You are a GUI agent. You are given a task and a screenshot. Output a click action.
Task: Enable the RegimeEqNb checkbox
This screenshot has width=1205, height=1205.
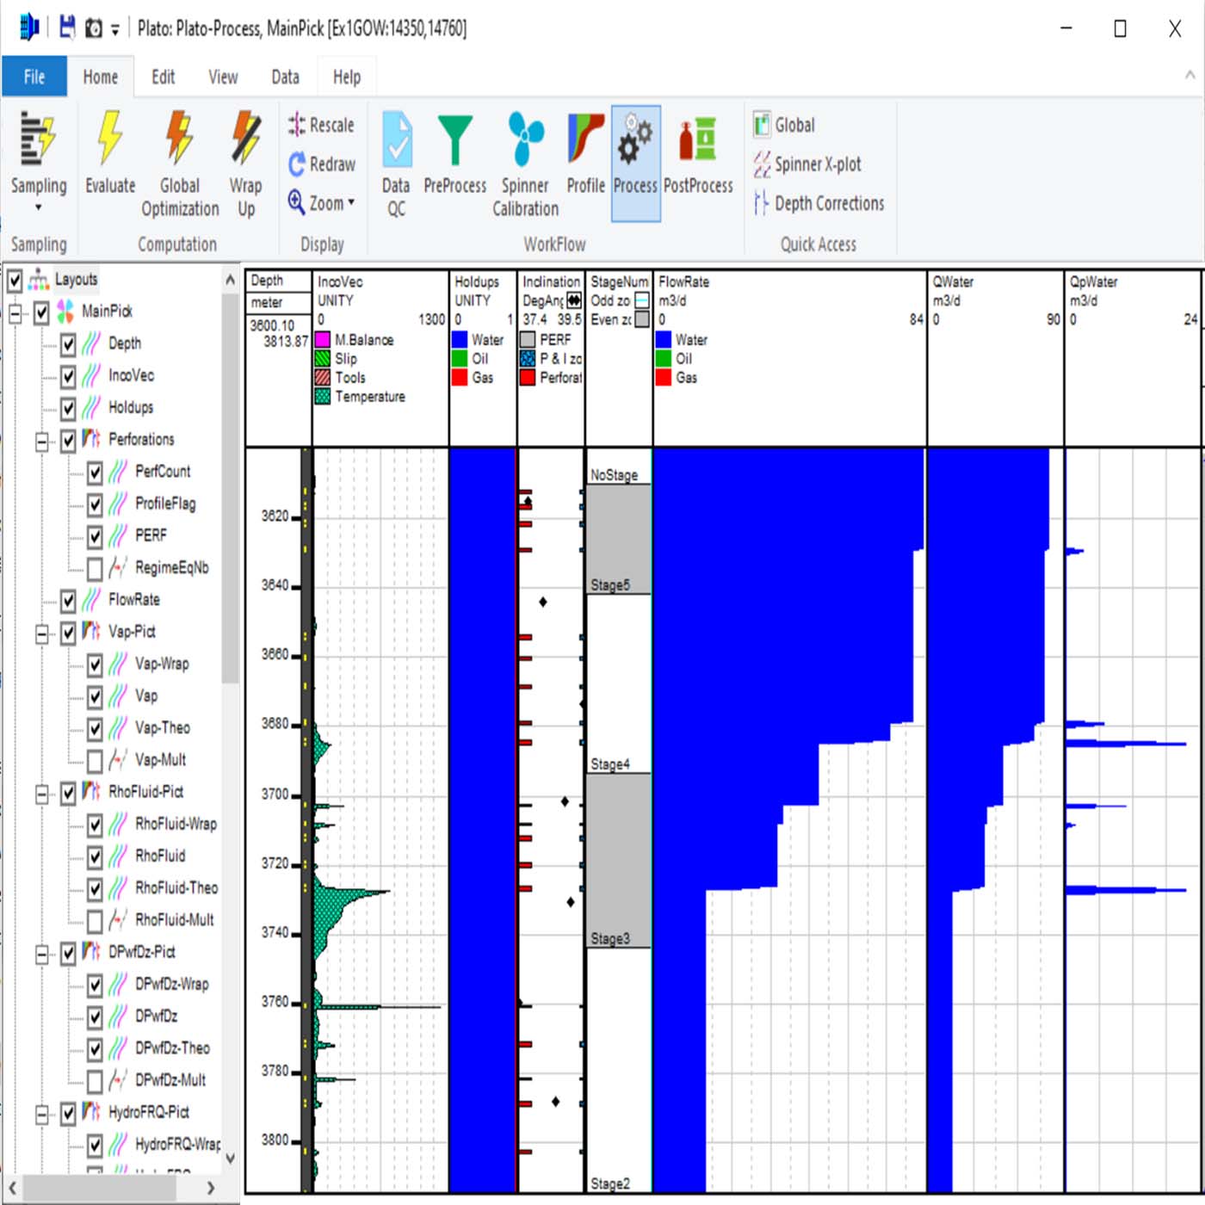point(95,568)
